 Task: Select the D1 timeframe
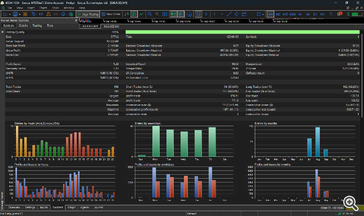315,14
